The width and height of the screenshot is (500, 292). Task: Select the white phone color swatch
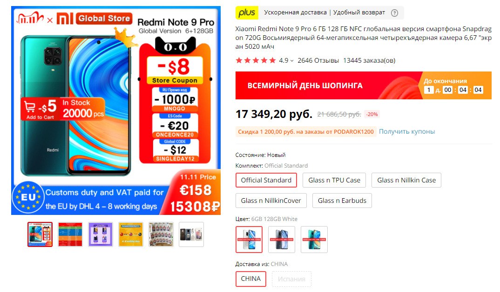pos(249,240)
